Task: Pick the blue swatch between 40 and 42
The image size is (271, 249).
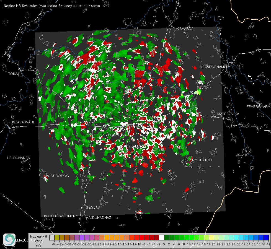Action: click(266, 237)
